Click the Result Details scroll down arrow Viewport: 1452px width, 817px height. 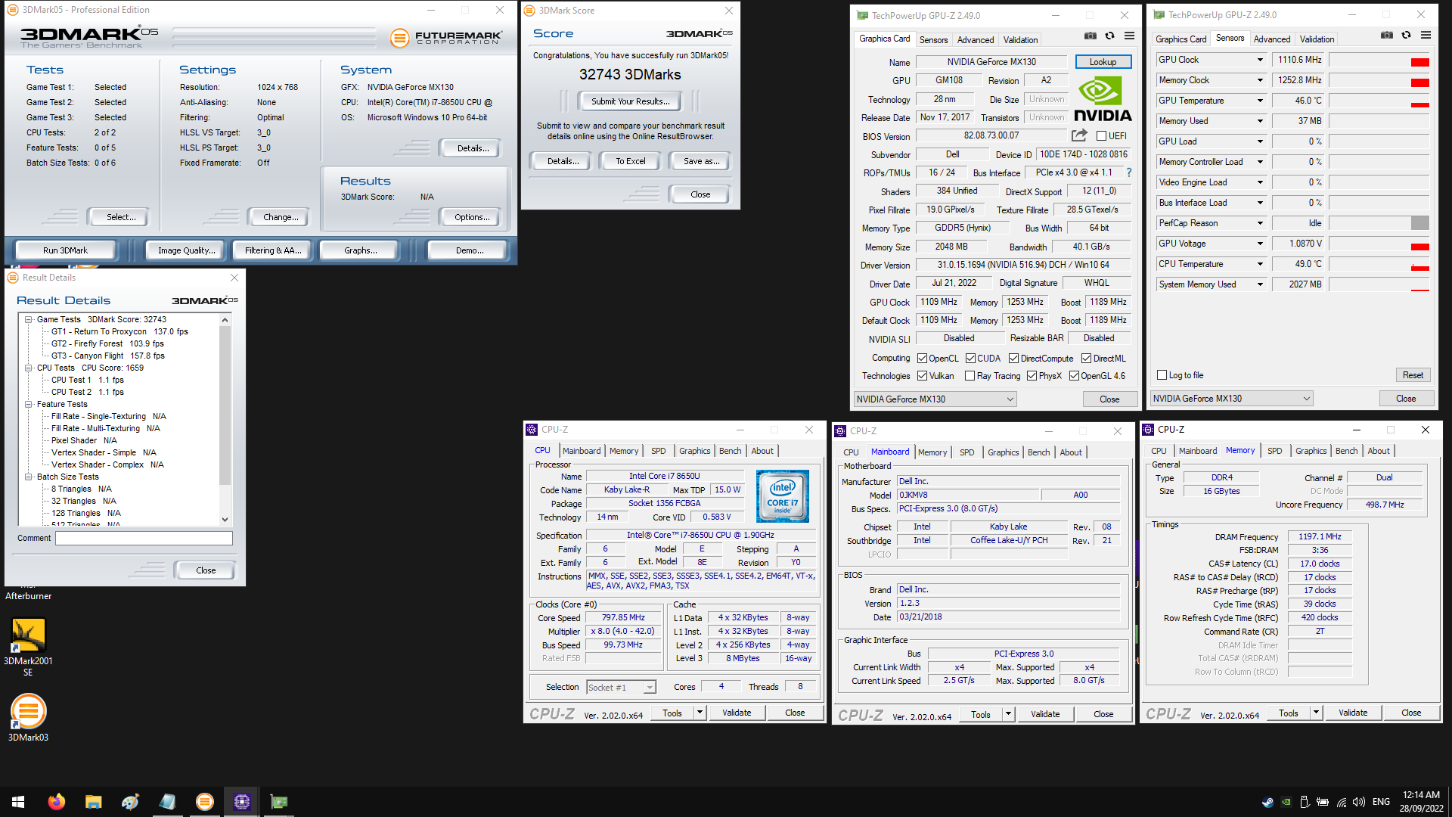(x=225, y=520)
